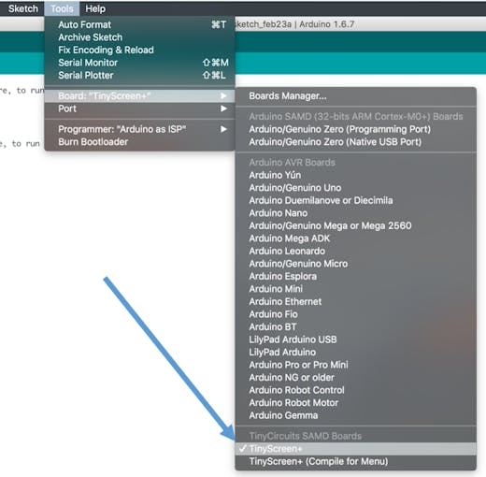Select the checked TinyScreen+ board

coord(356,449)
